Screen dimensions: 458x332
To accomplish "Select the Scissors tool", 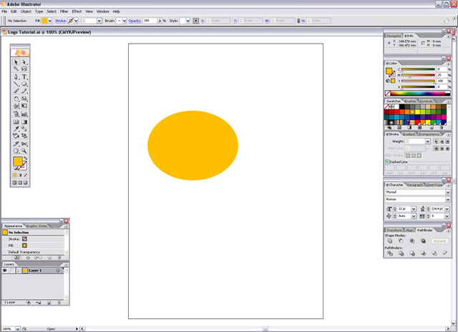I will coord(24,144).
